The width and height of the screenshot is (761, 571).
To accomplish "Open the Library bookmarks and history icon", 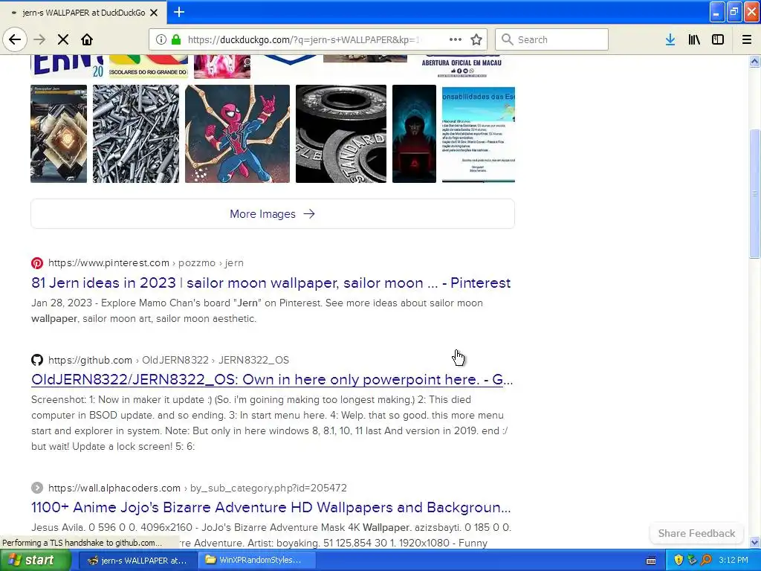I will tap(694, 39).
